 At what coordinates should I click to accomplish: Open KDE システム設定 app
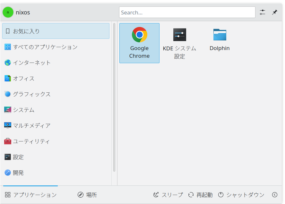tap(179, 43)
